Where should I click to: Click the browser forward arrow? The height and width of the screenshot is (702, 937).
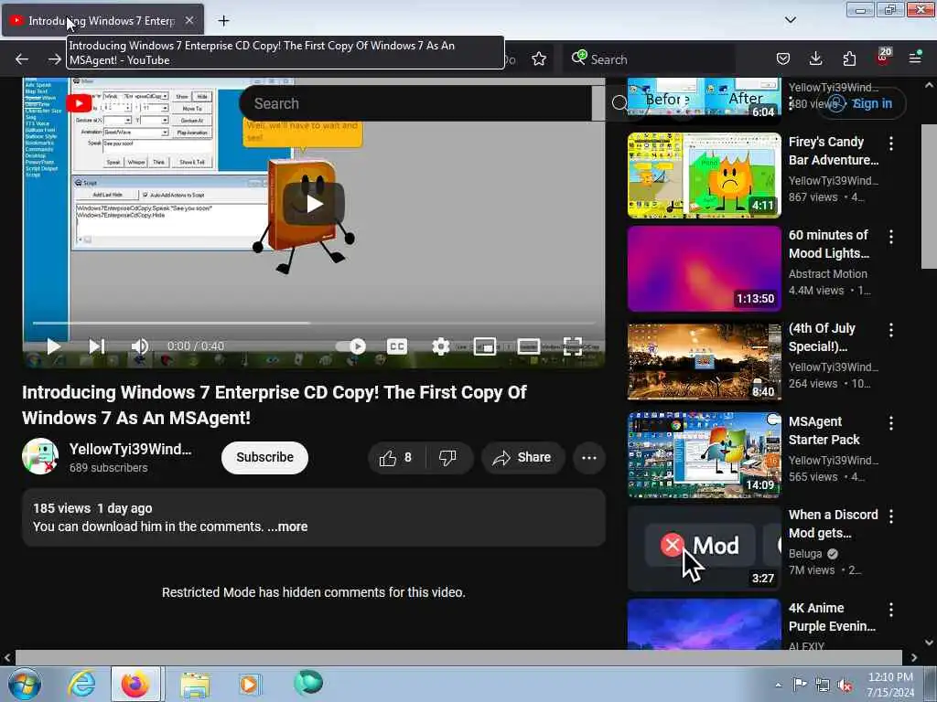point(54,59)
